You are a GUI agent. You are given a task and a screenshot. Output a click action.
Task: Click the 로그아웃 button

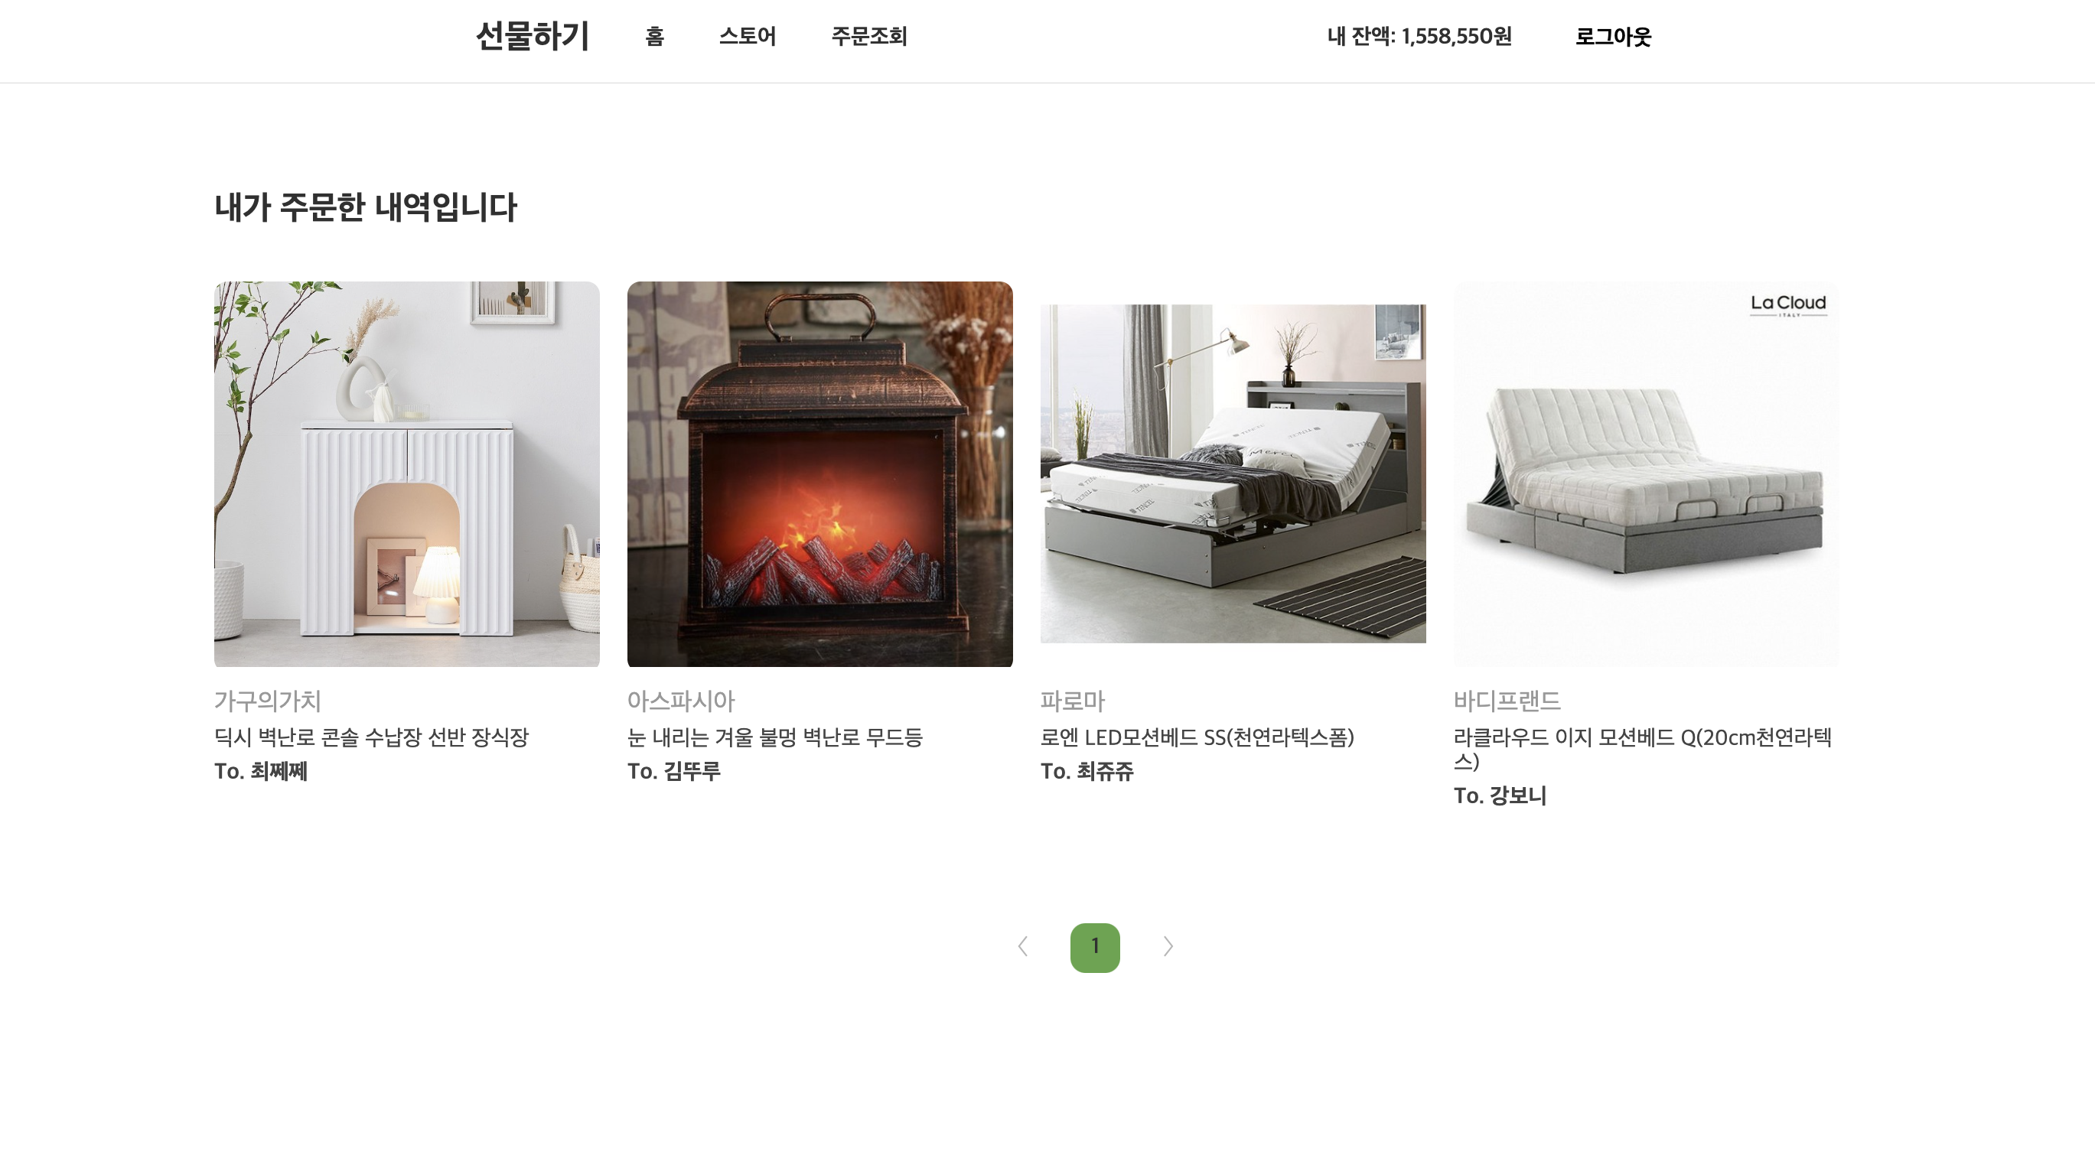coord(1613,37)
